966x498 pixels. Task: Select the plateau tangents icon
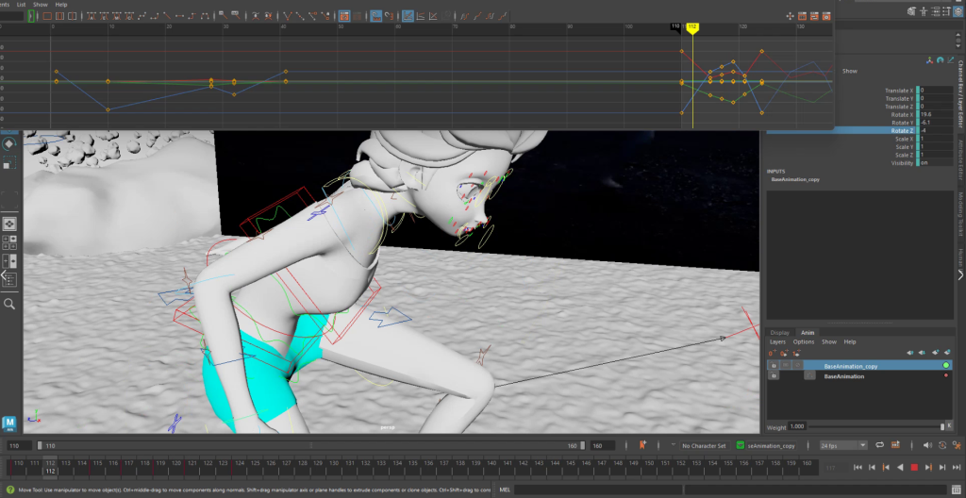(205, 15)
